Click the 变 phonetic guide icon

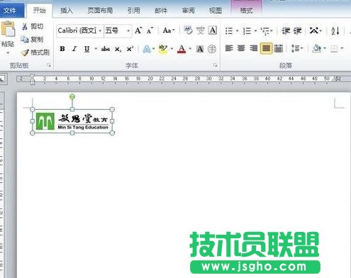point(201,30)
